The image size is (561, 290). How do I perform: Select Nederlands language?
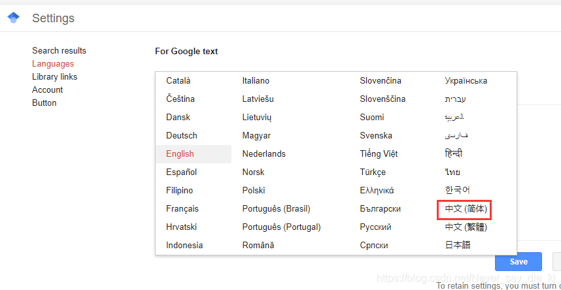tap(264, 154)
